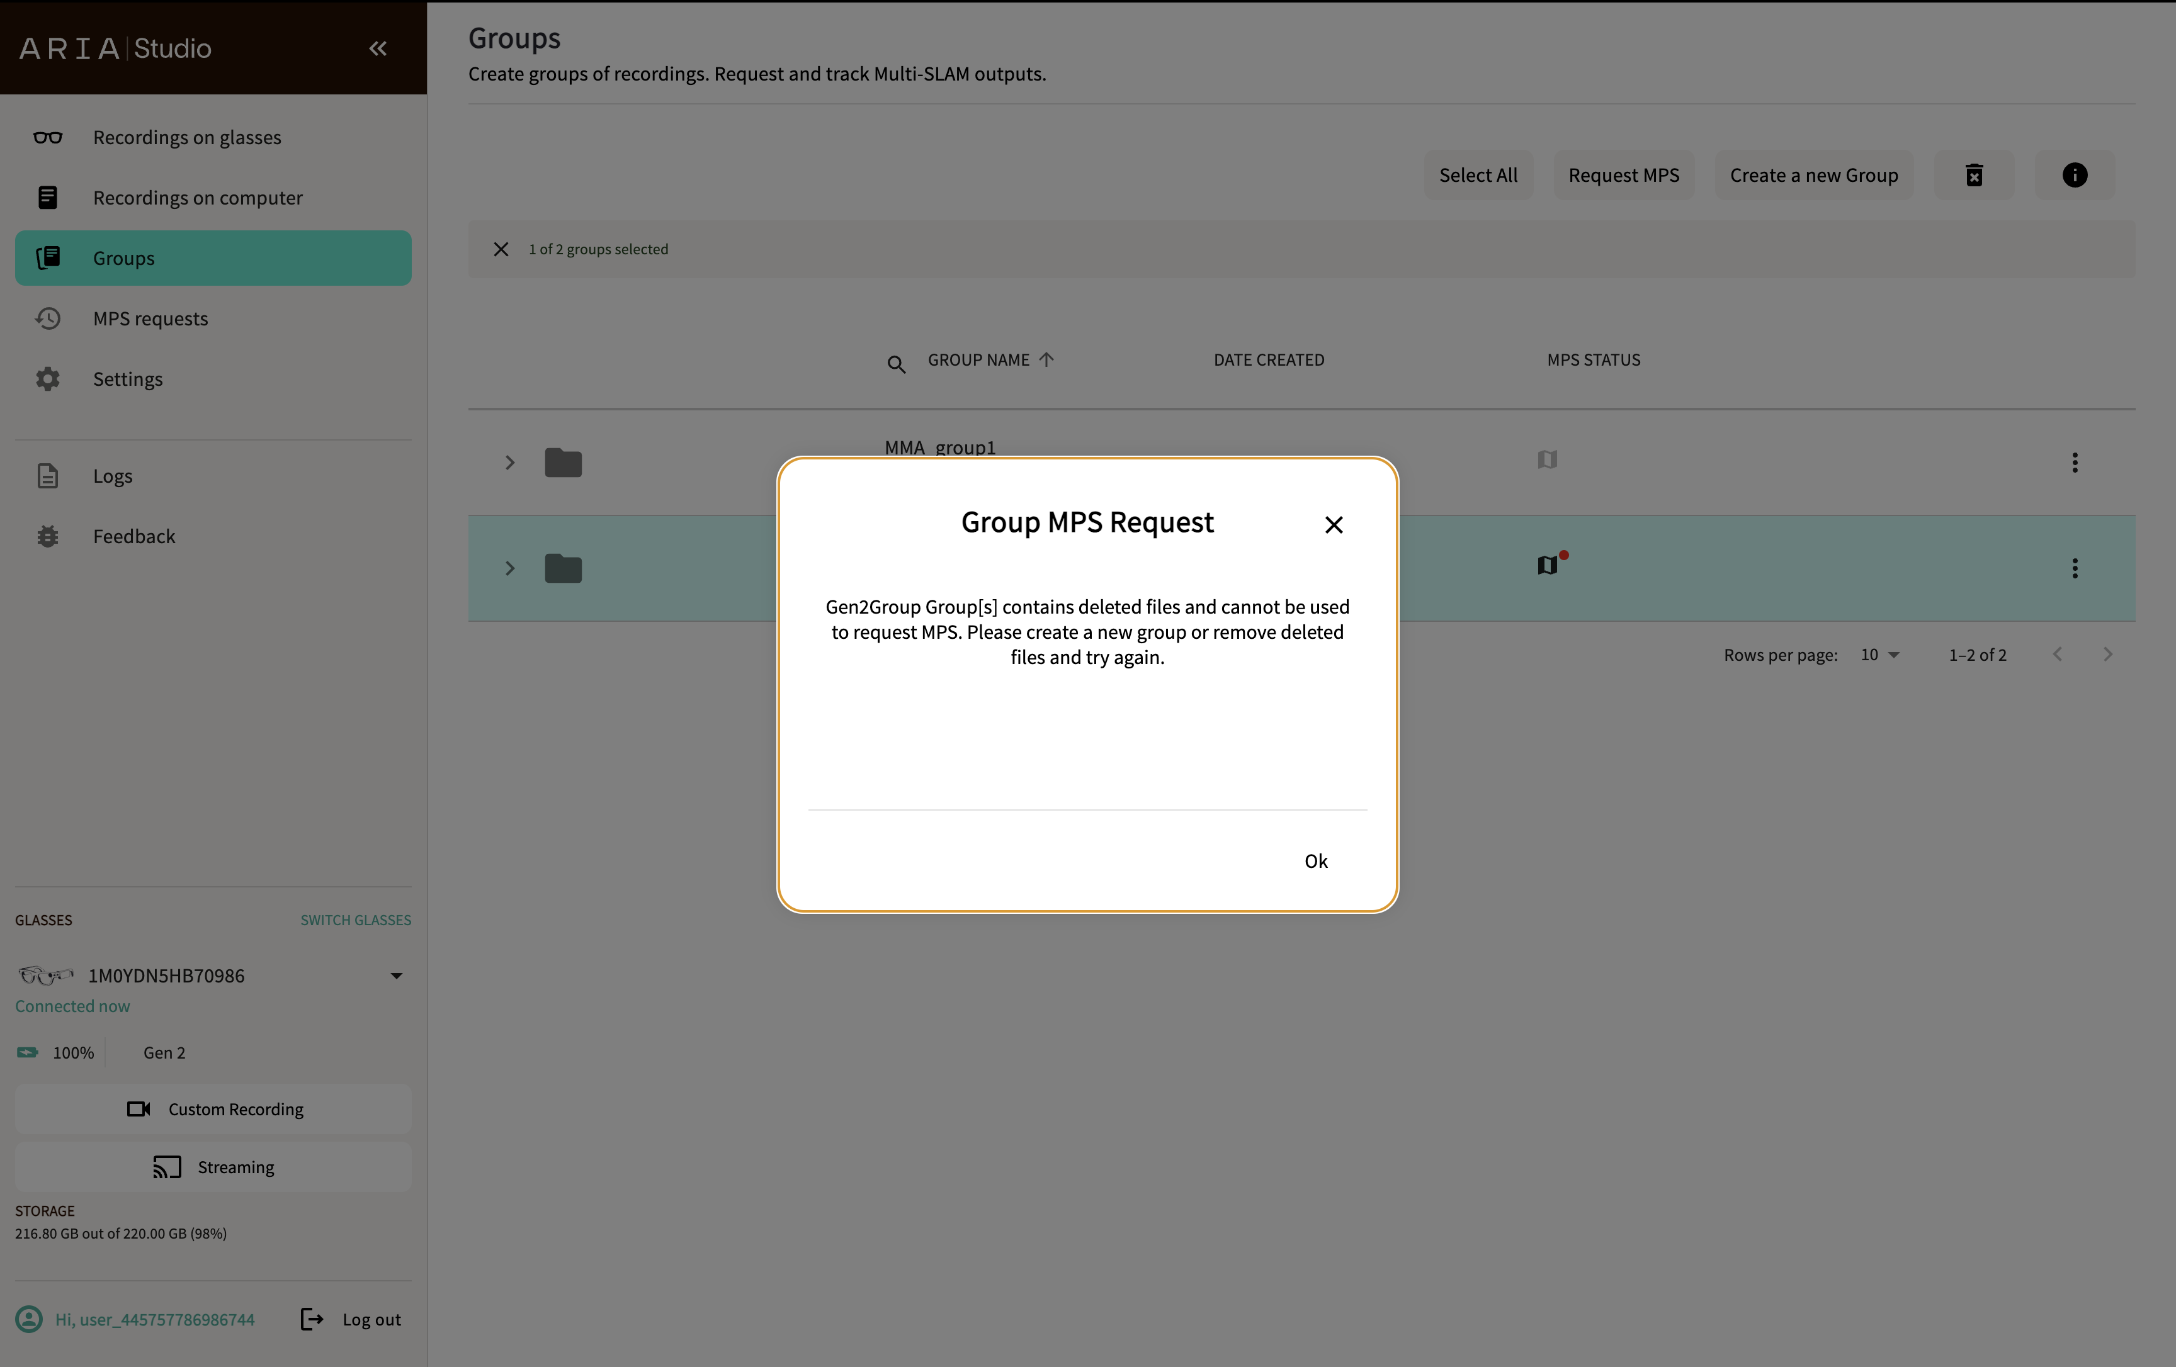The height and width of the screenshot is (1367, 2176).
Task: Click glasses serial 1M0YDN5HB70986
Action: pyautogui.click(x=166, y=976)
